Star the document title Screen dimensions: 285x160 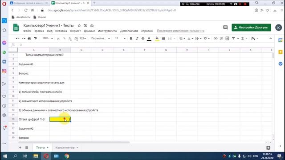[79, 26]
